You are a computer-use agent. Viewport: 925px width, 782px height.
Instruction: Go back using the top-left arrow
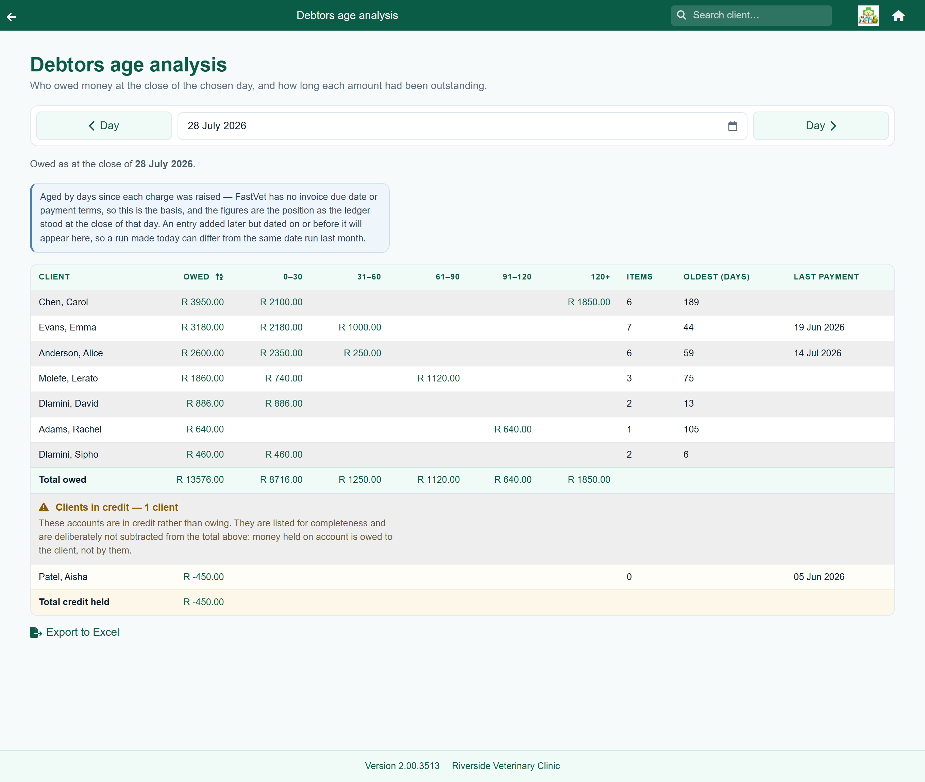[x=12, y=16]
